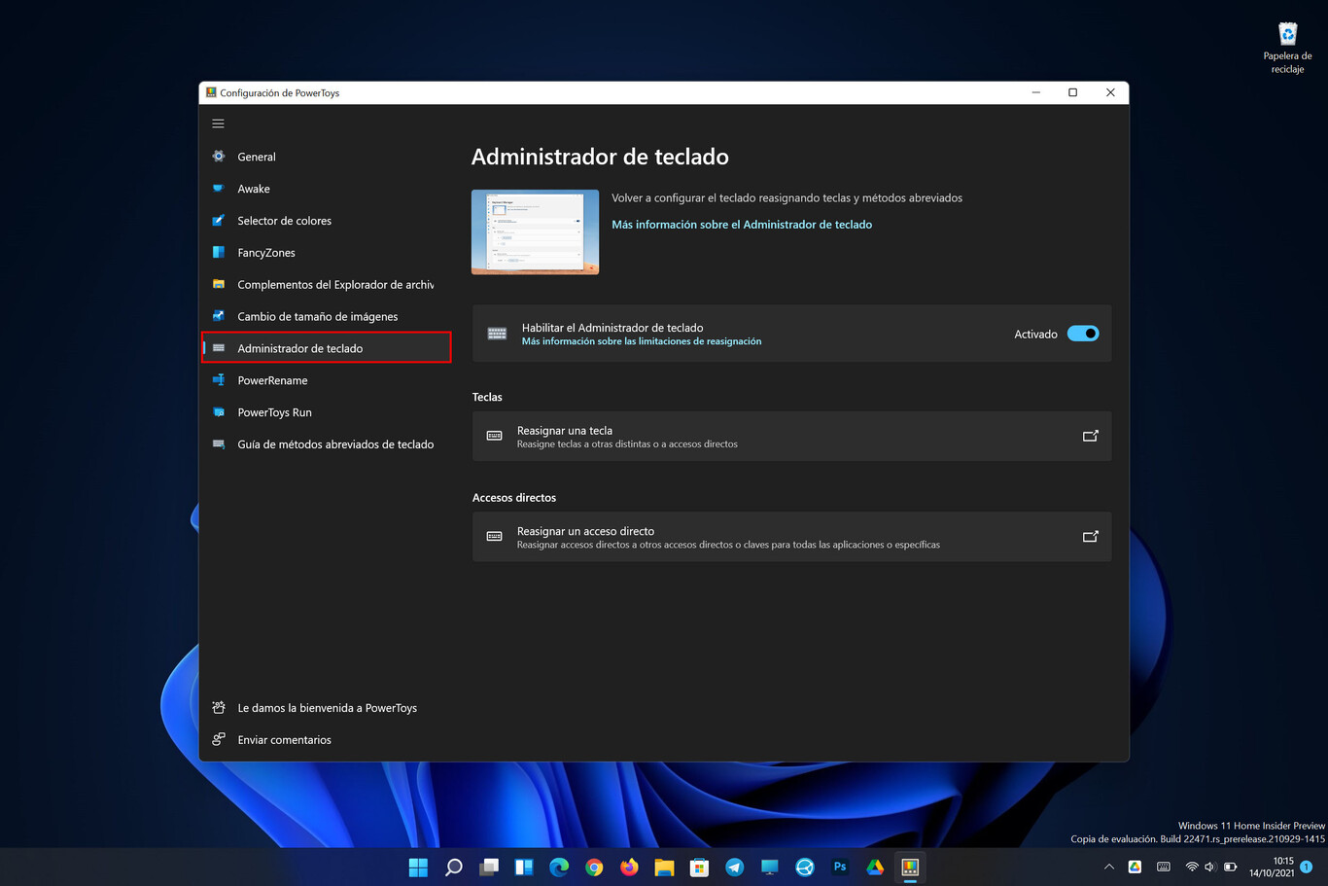Open Más información sobre el Administrador de teclado

click(x=742, y=224)
